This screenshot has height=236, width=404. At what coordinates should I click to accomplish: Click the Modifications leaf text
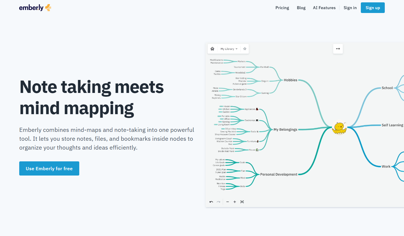(216, 60)
